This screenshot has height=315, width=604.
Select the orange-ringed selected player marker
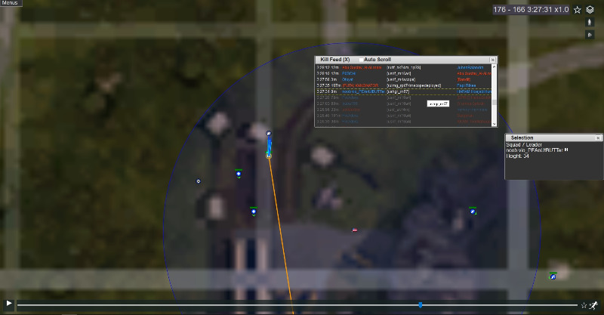click(269, 156)
